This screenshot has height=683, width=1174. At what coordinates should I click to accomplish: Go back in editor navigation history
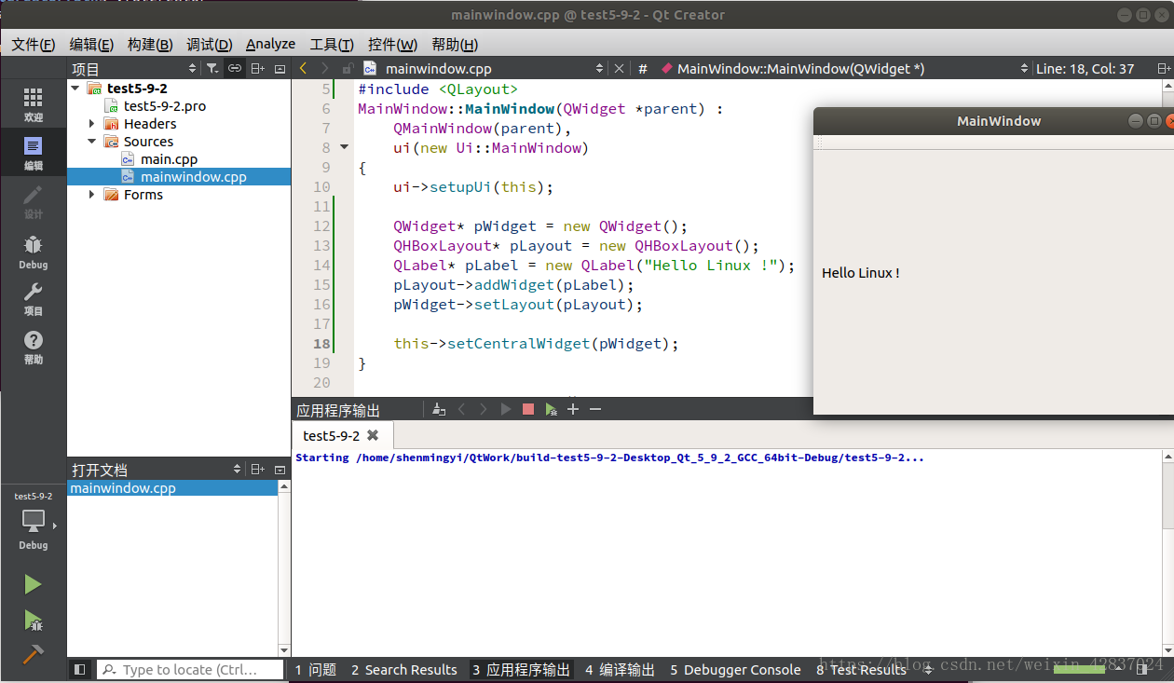tap(303, 68)
